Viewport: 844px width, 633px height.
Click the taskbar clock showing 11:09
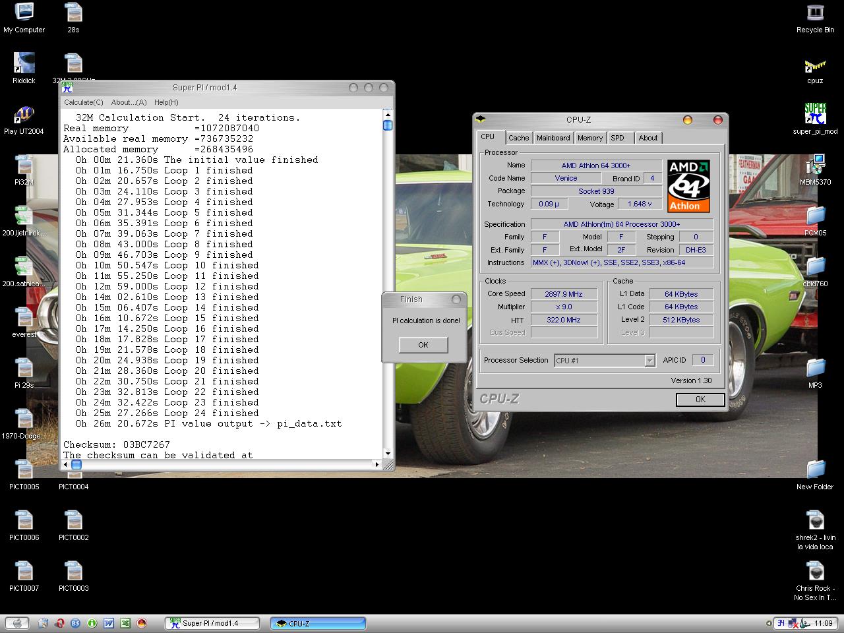coord(823,623)
